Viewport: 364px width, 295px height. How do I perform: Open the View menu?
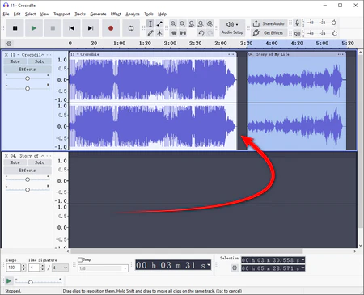pyautogui.click(x=44, y=14)
